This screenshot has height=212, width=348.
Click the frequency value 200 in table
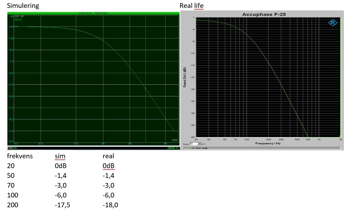[13, 205]
